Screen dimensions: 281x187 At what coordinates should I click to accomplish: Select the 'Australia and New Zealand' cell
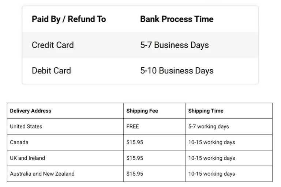pyautogui.click(x=65, y=174)
